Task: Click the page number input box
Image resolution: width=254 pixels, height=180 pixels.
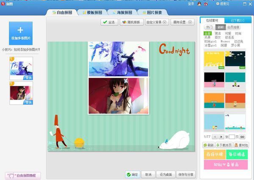Action: 232,137
